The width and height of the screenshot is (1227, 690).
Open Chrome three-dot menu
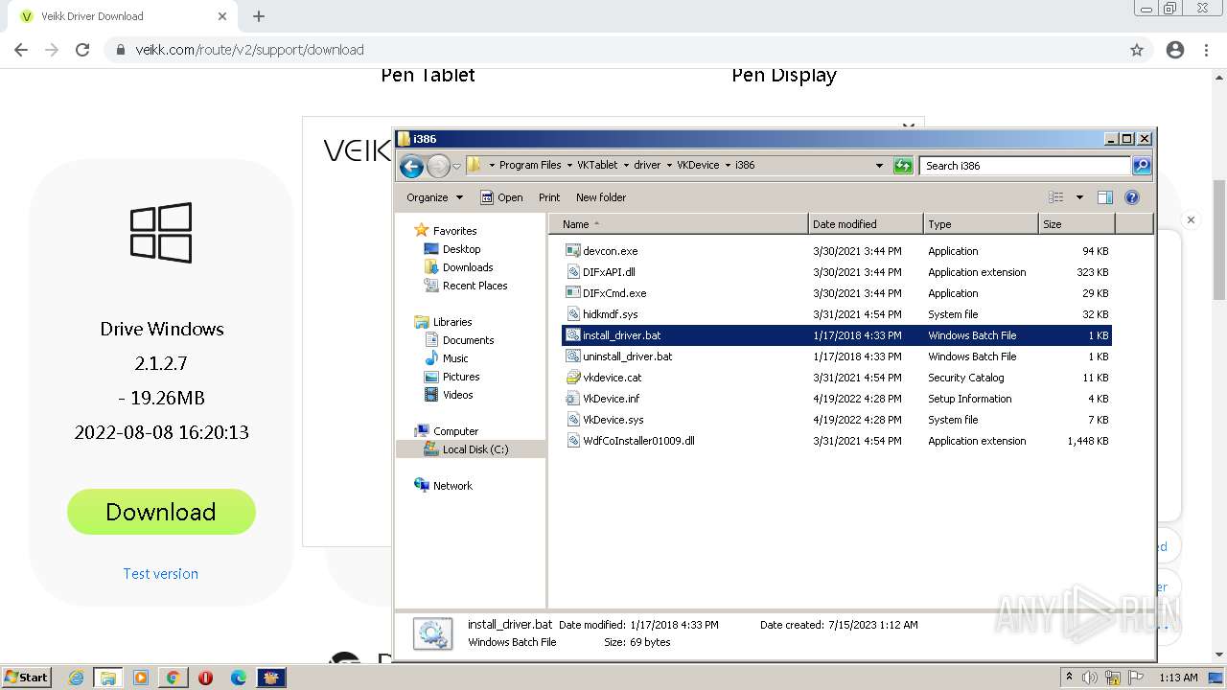(x=1206, y=50)
